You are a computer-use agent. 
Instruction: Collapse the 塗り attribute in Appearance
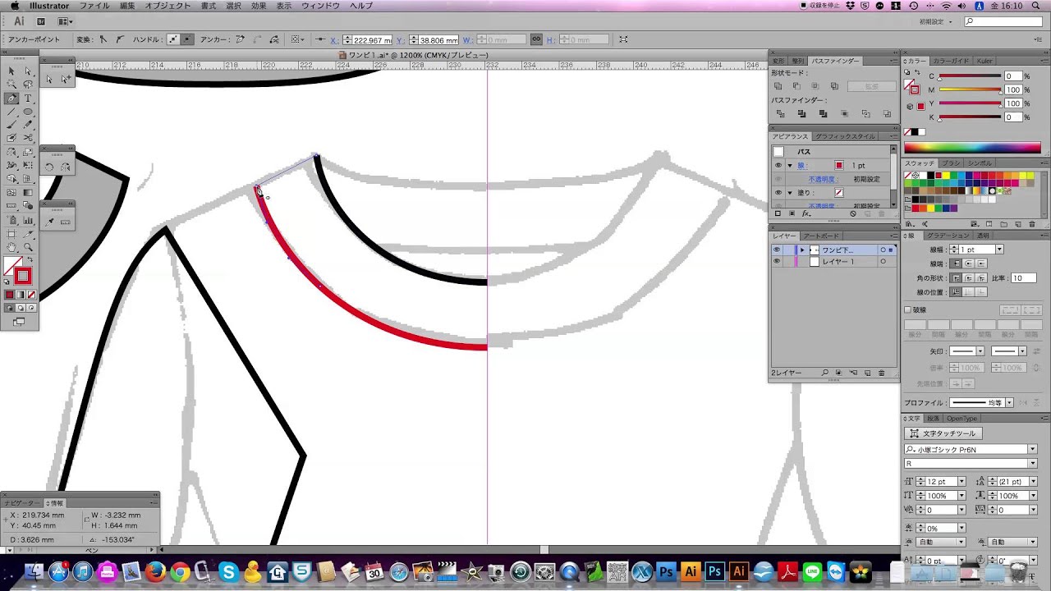pyautogui.click(x=790, y=193)
